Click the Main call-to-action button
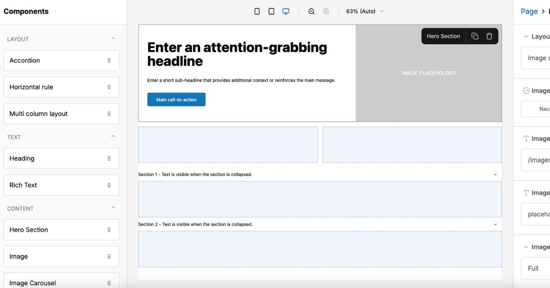 click(176, 99)
